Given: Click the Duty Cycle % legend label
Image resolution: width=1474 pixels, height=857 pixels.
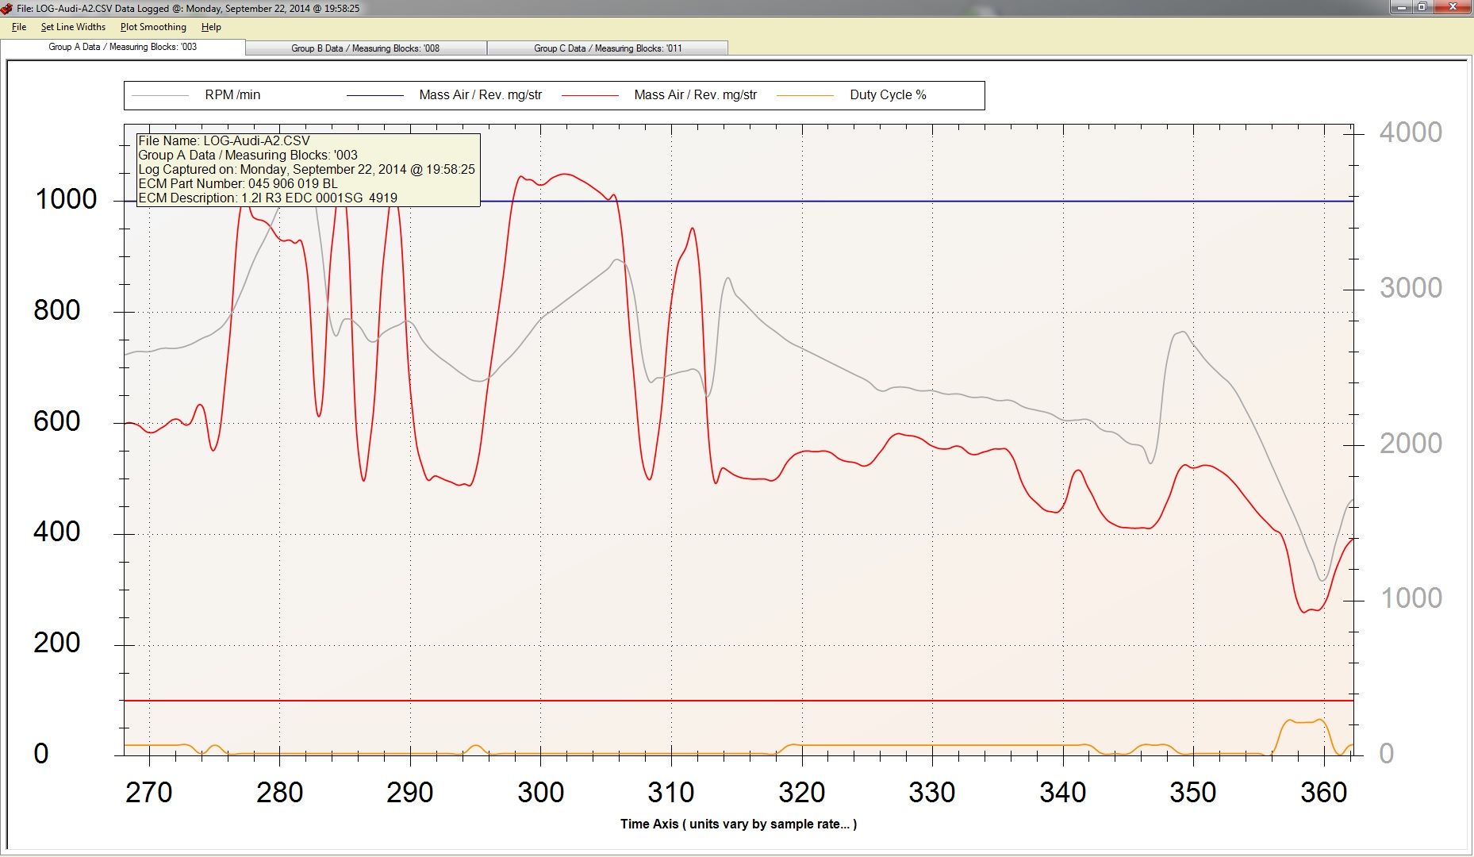Looking at the screenshot, I should click(888, 95).
